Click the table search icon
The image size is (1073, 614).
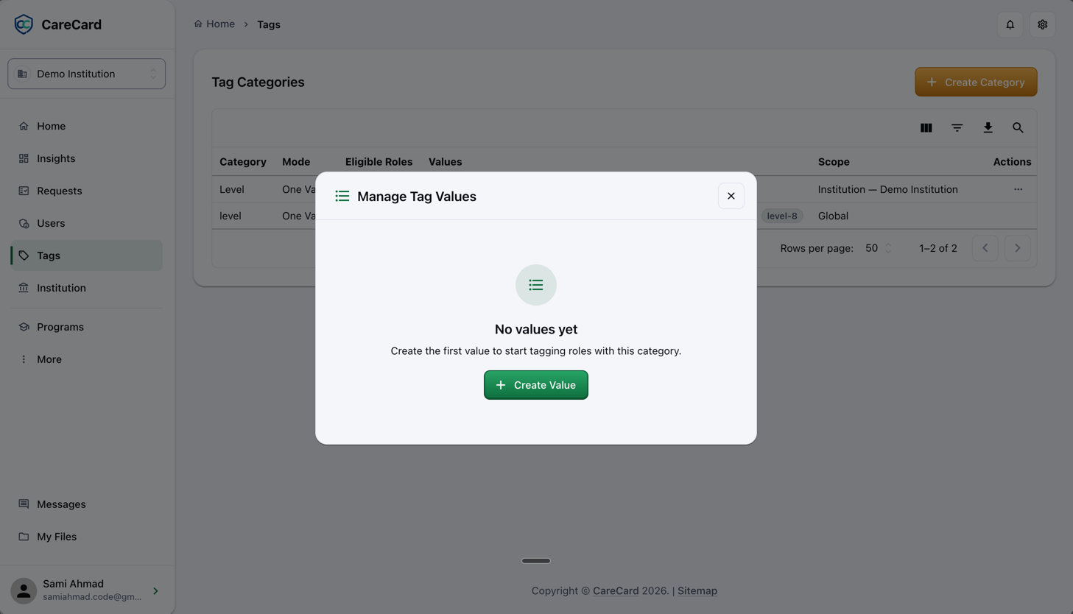pyautogui.click(x=1018, y=128)
